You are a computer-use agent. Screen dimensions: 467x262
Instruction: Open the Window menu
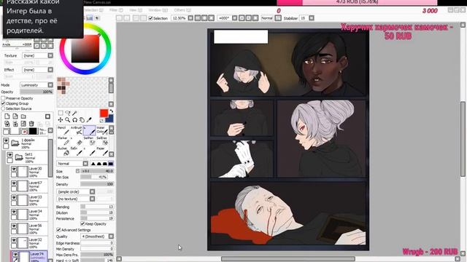coord(158,10)
